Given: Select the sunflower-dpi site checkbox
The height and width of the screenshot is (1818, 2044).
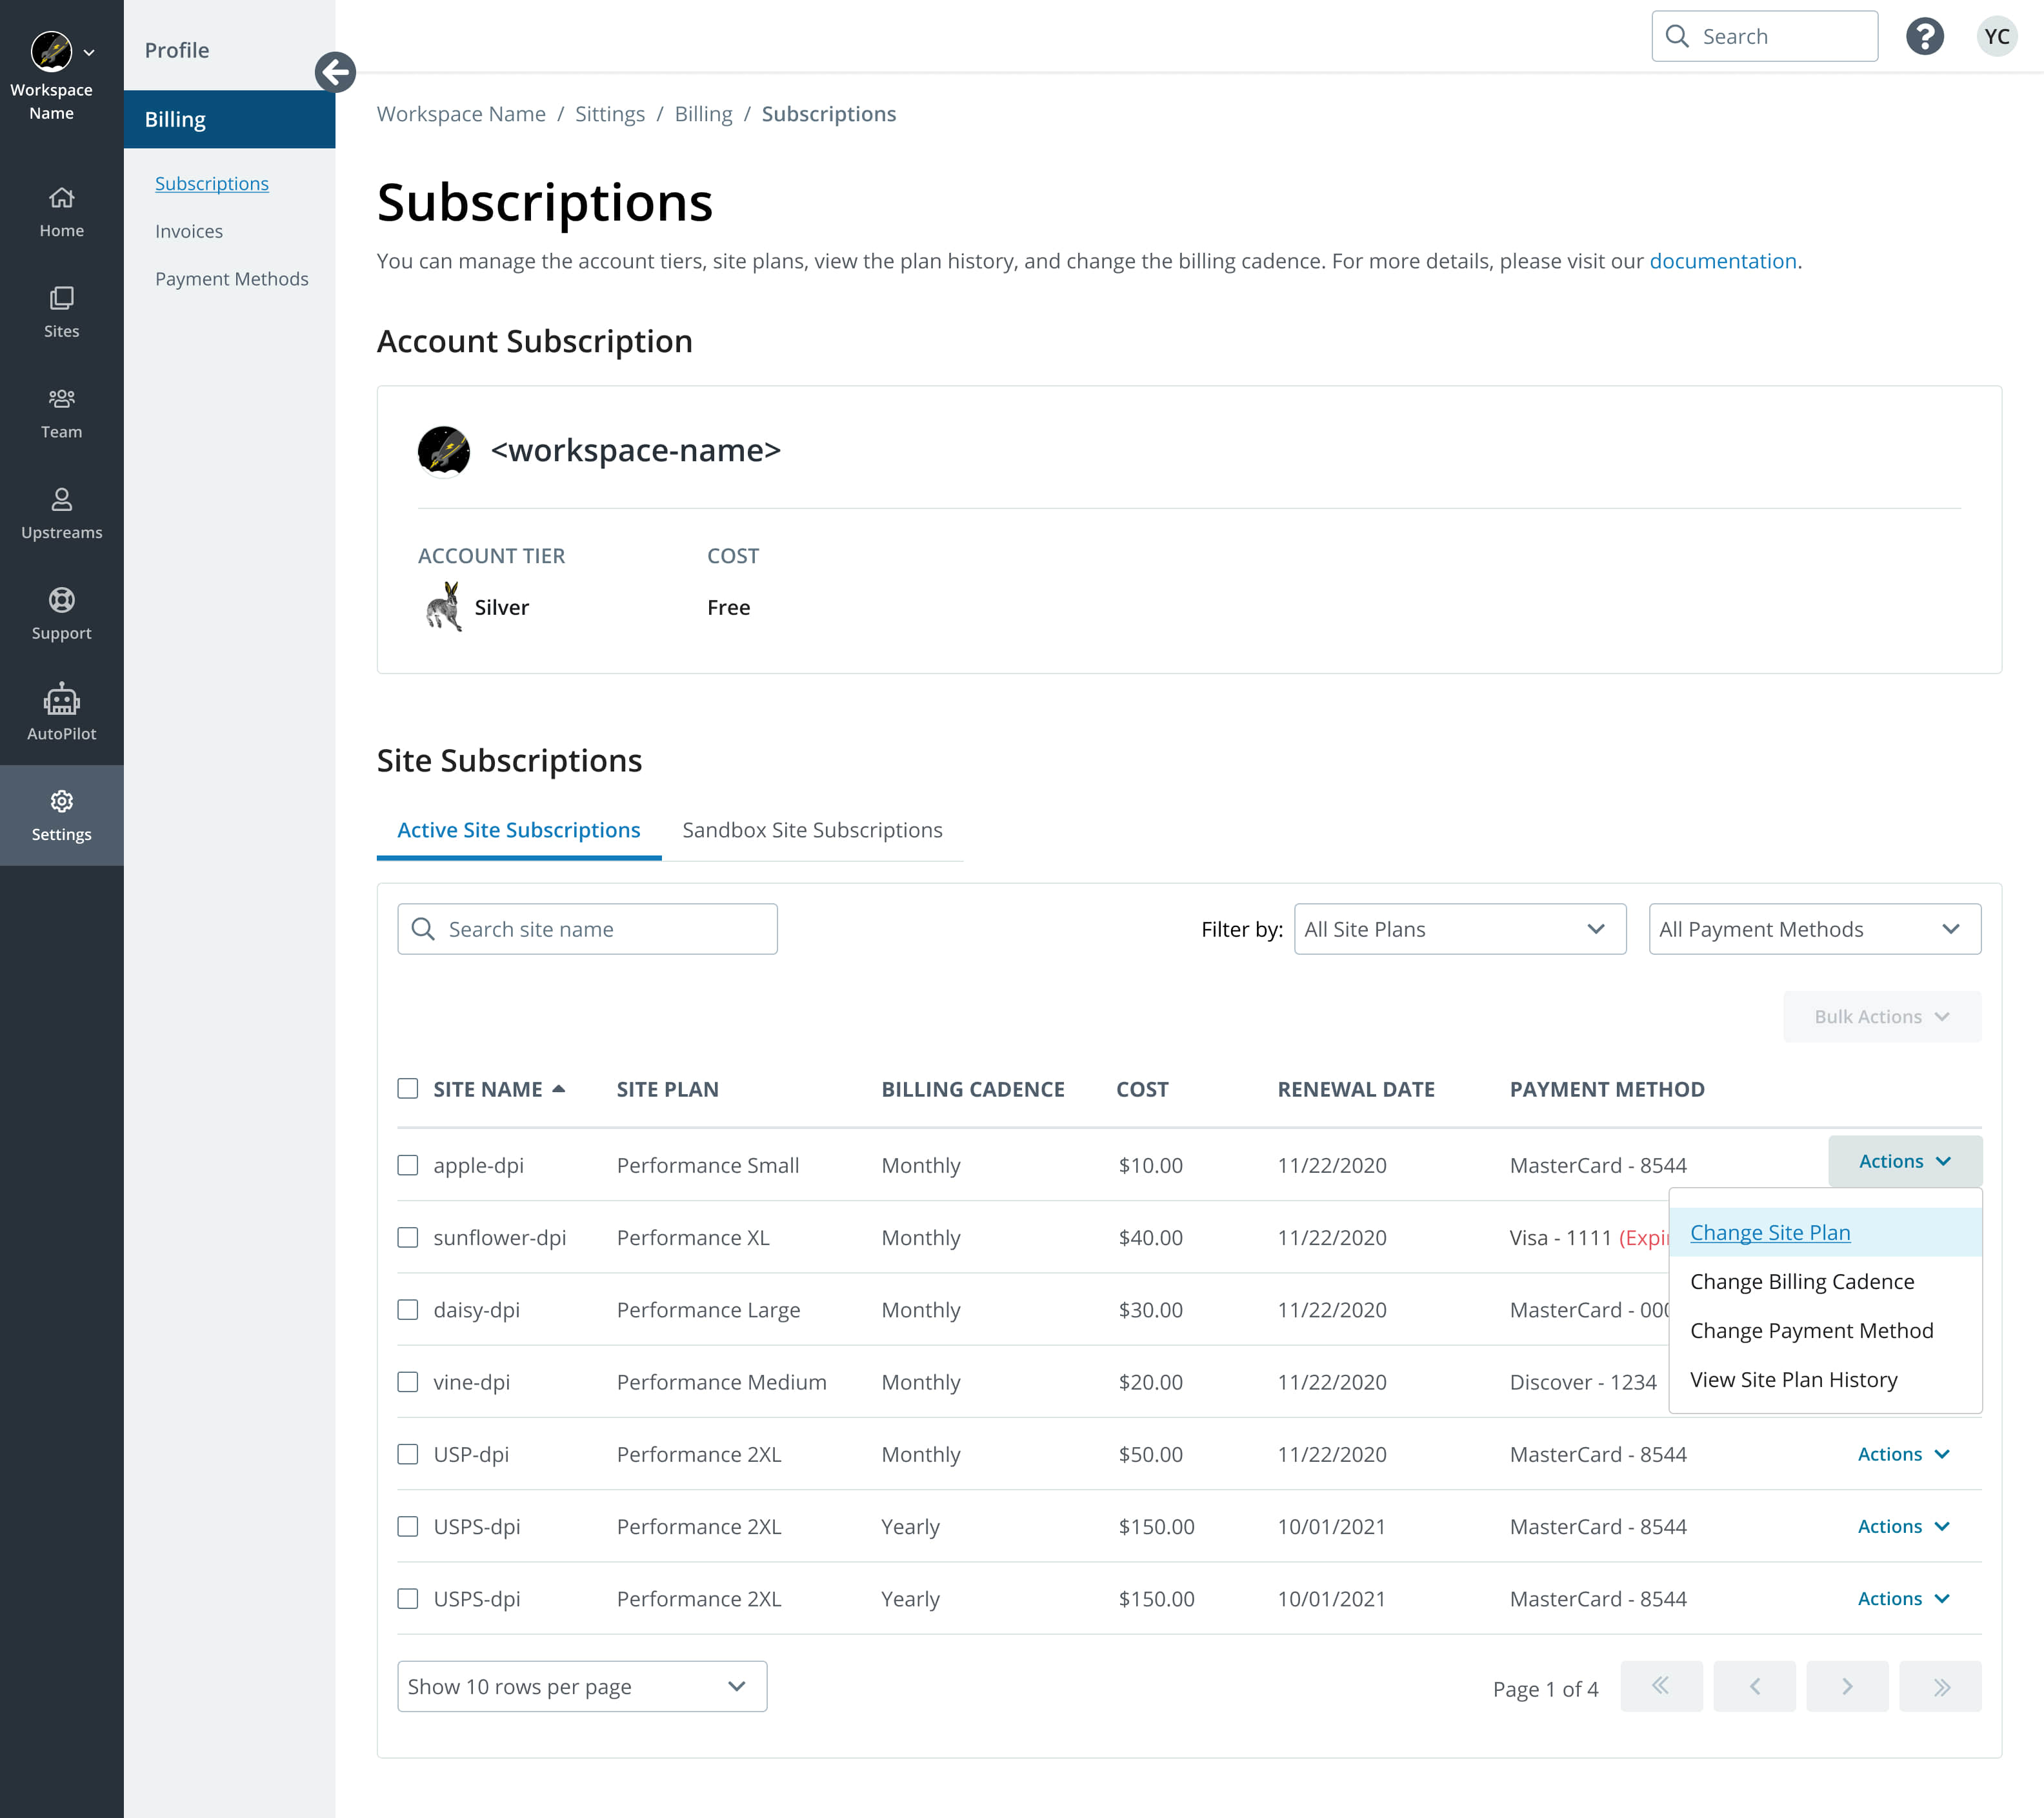Looking at the screenshot, I should pyautogui.click(x=408, y=1237).
